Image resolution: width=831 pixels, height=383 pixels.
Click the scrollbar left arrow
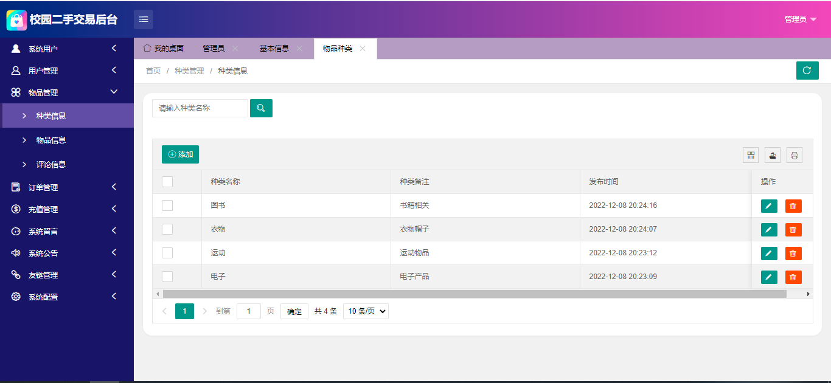[158, 294]
